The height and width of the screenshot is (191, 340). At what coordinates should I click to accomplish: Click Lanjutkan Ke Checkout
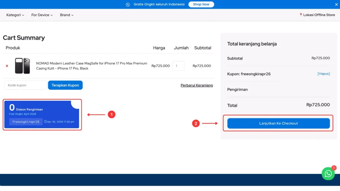[x=278, y=123]
